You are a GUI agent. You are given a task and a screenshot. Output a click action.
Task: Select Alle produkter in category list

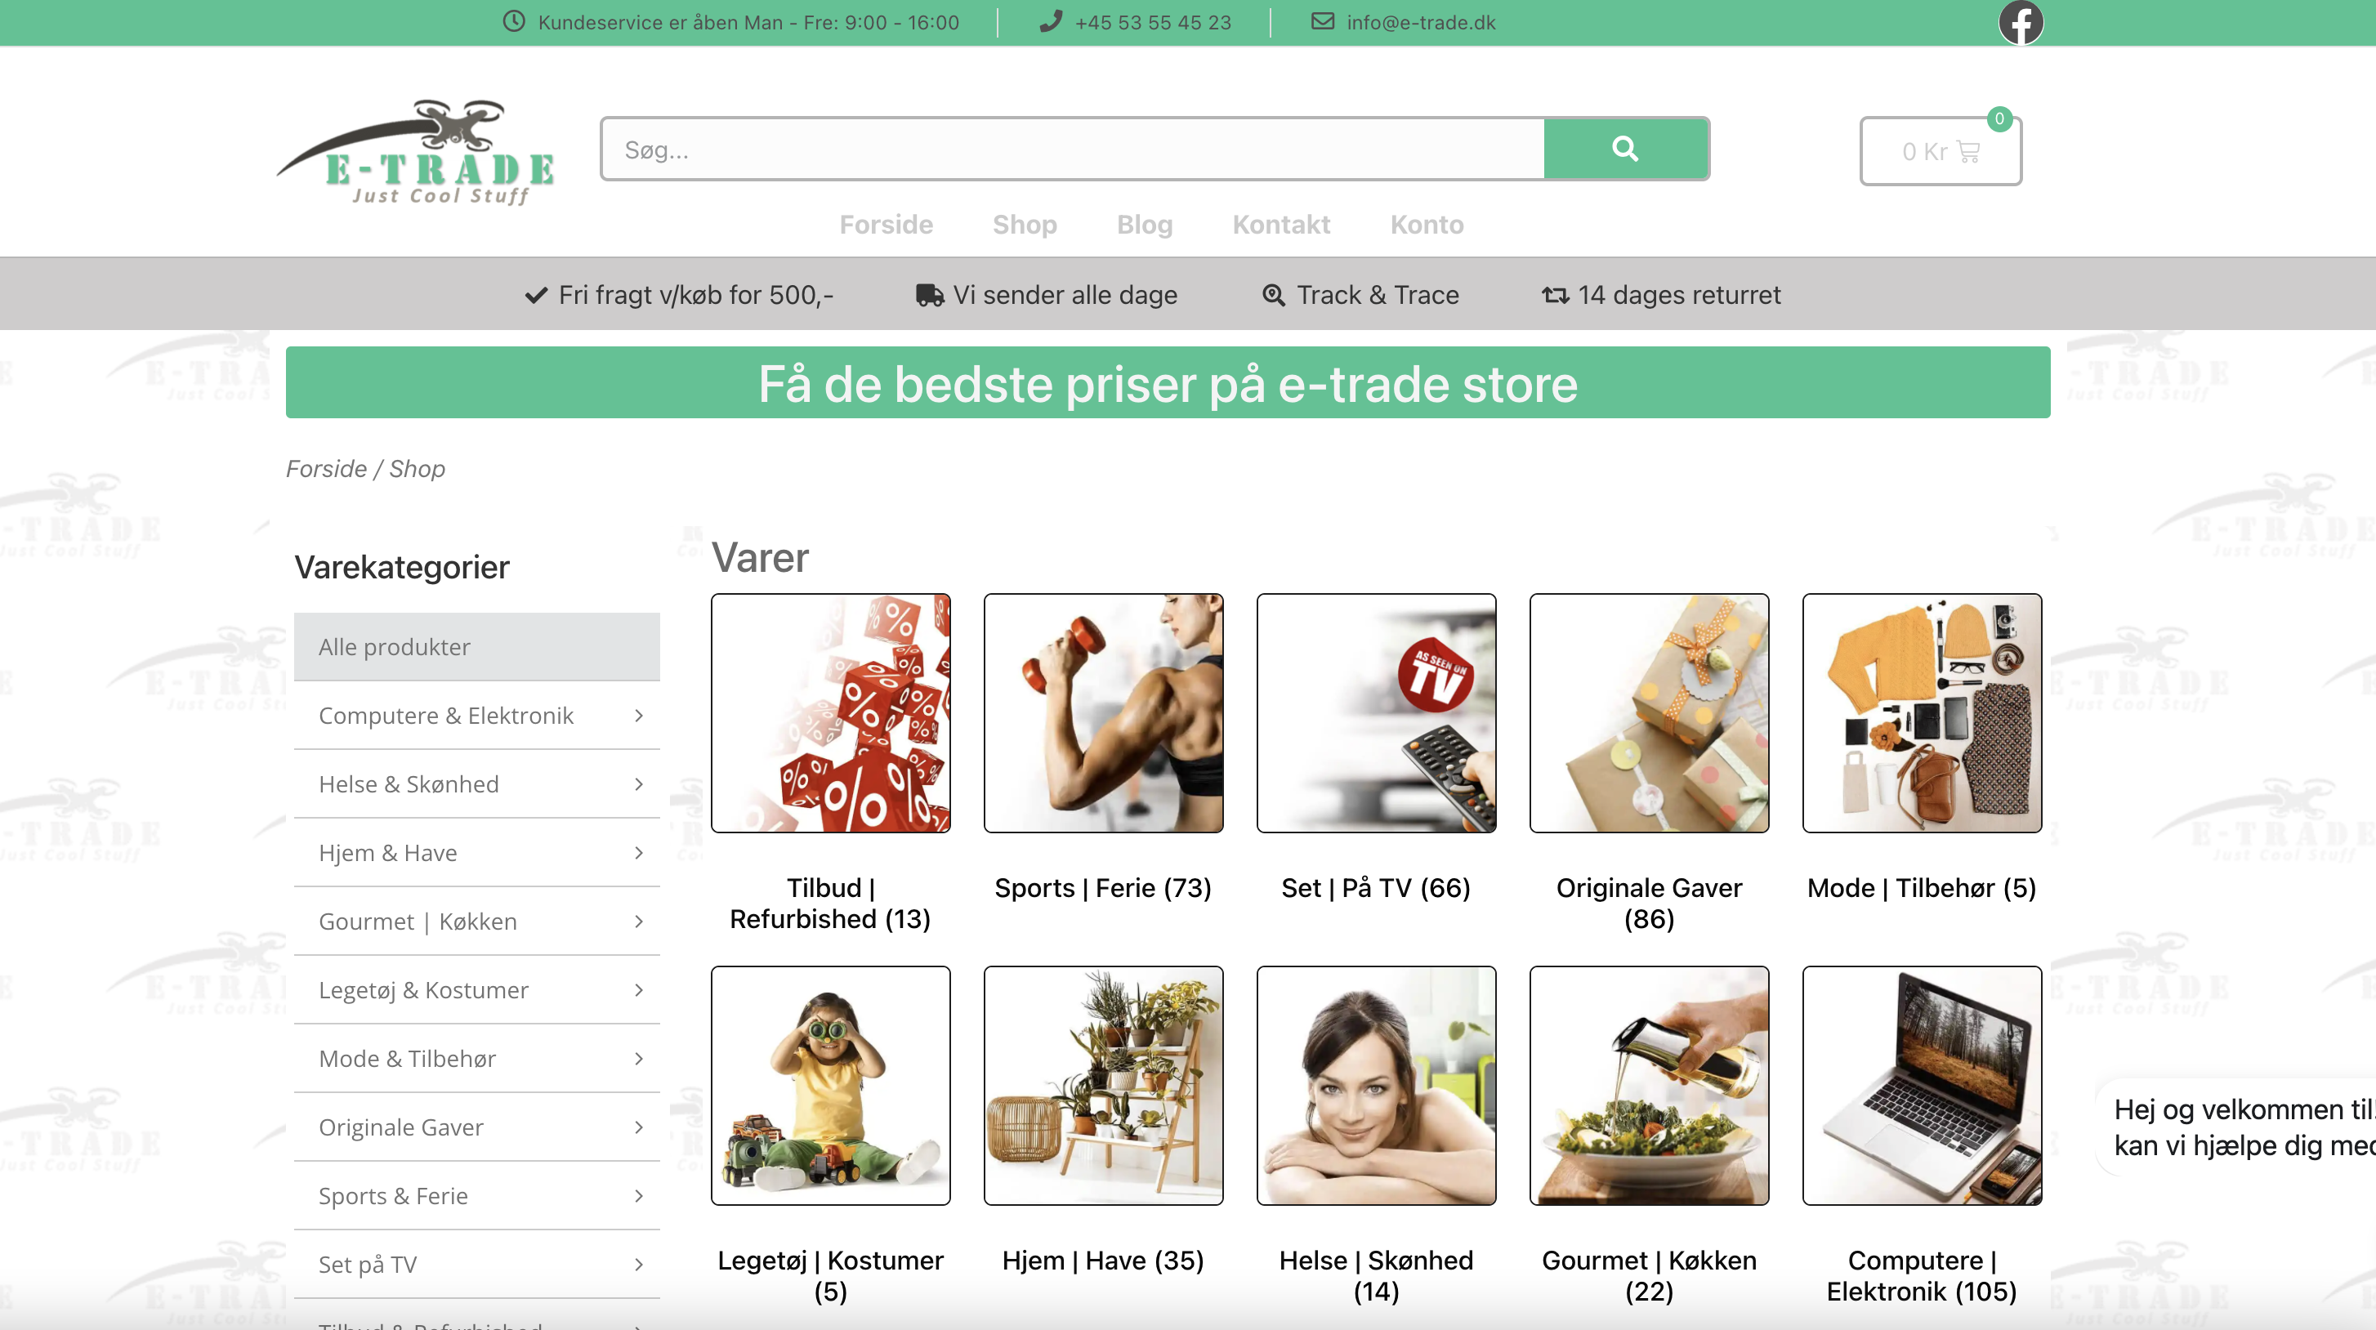[477, 646]
